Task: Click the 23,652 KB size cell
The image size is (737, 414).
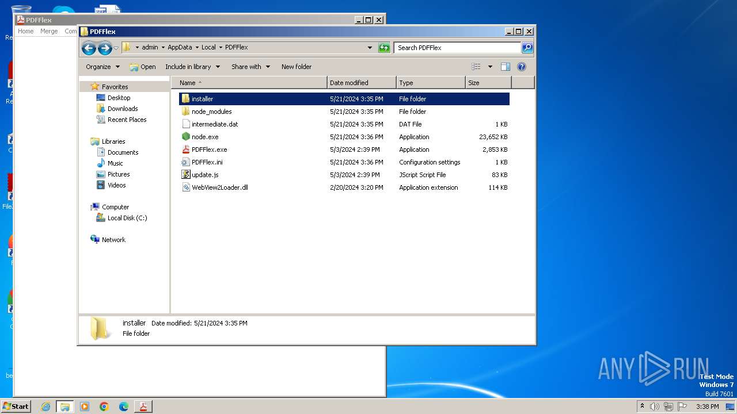Action: 493,137
